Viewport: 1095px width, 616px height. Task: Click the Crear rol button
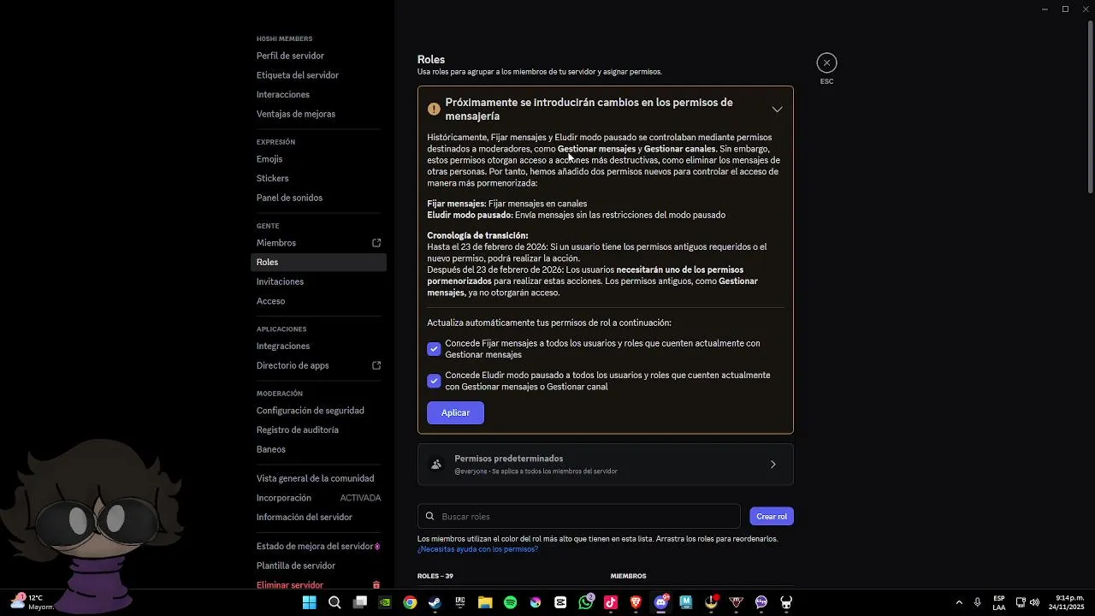pos(772,517)
